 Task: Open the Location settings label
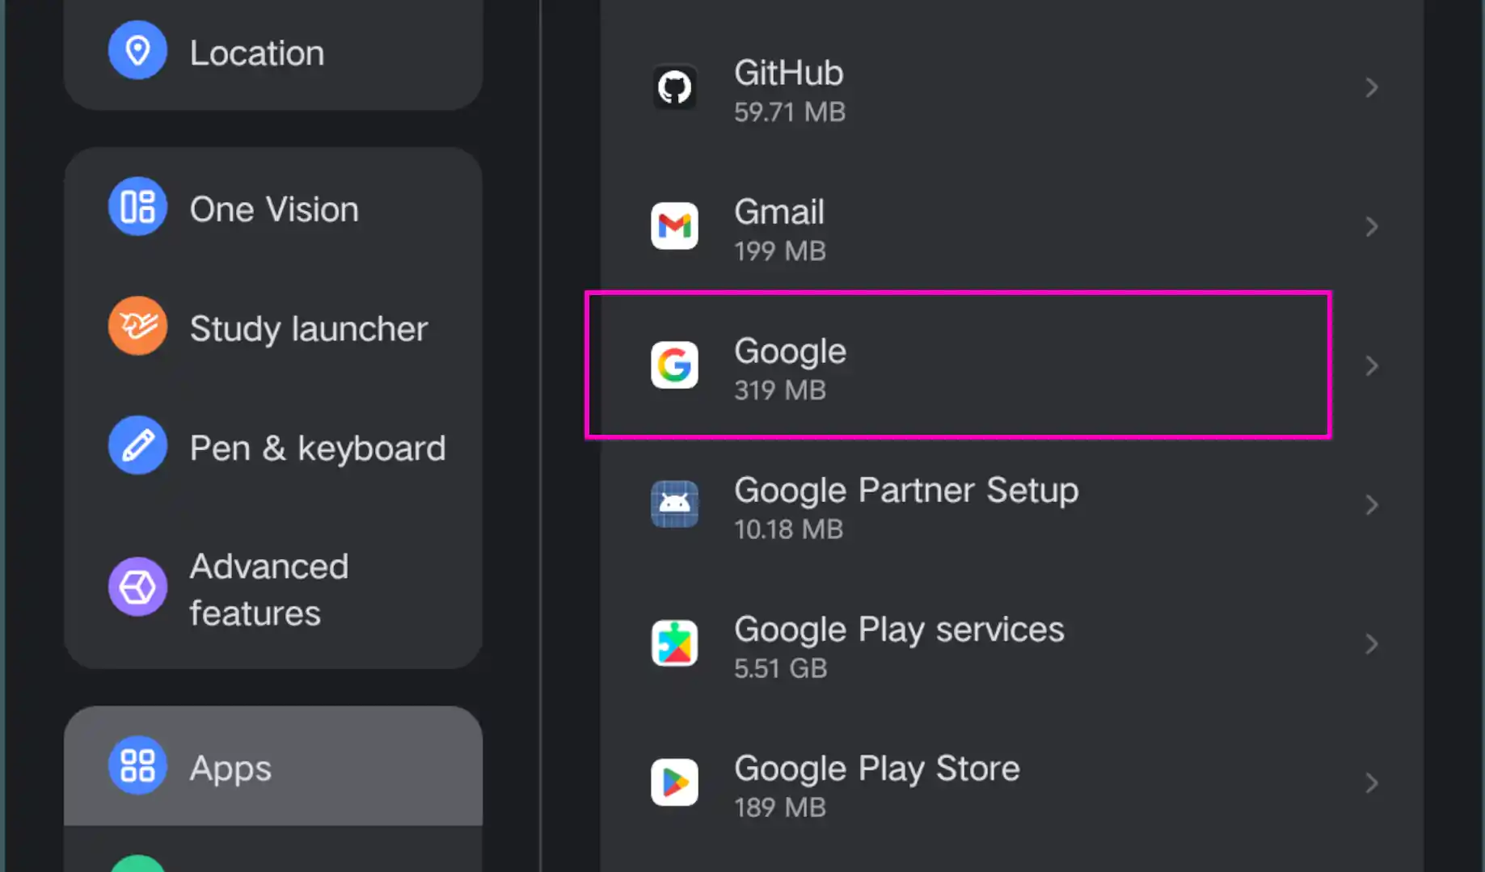coord(257,53)
